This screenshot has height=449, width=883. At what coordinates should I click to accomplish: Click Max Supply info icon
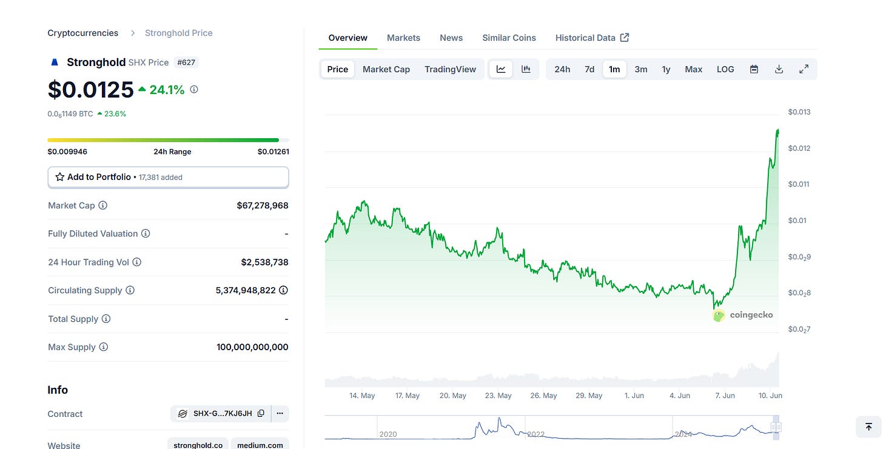point(104,347)
